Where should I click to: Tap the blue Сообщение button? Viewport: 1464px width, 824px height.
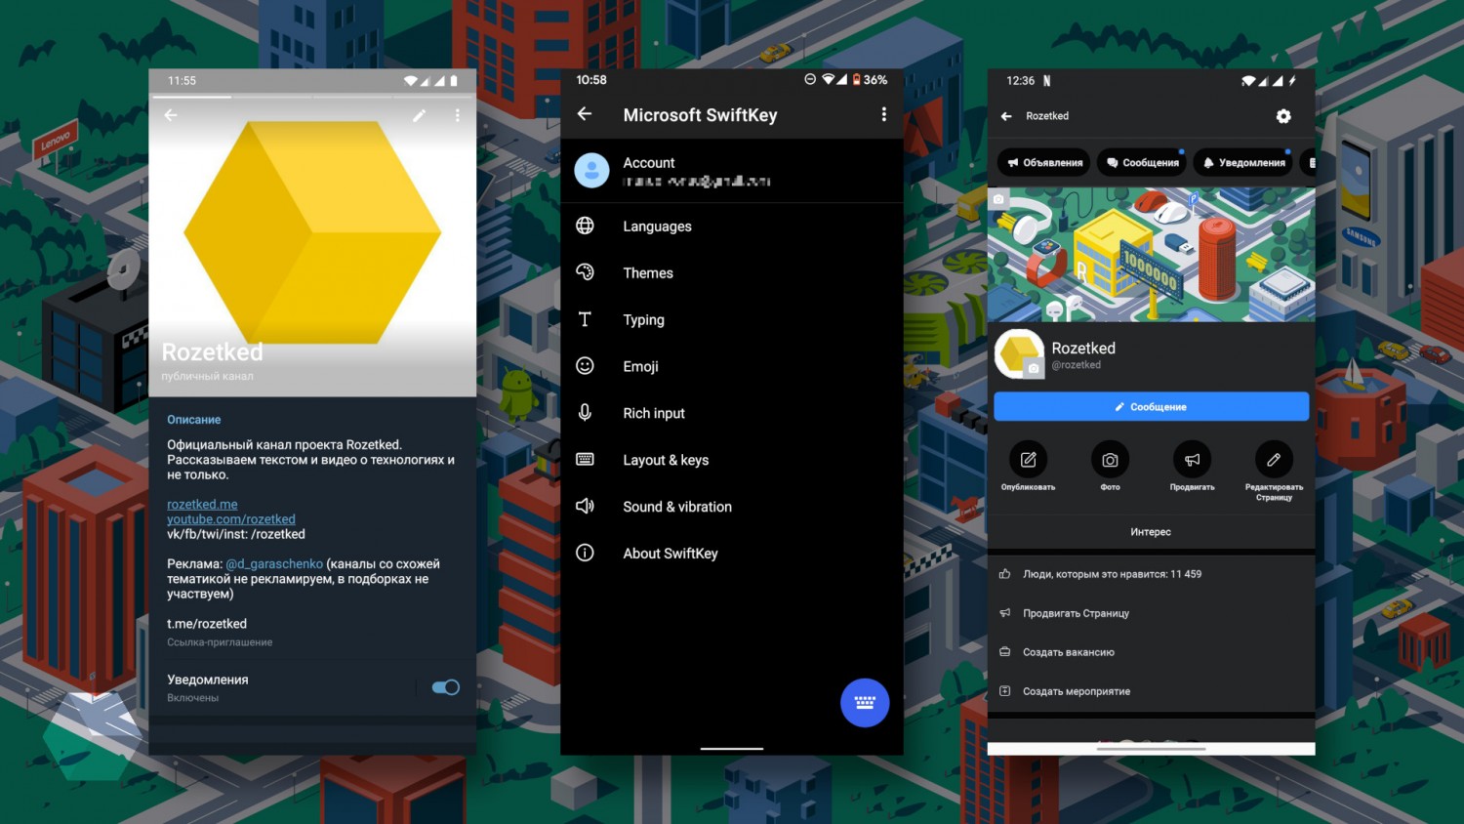1152,407
